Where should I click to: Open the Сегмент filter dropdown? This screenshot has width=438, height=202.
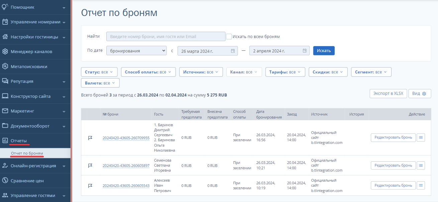click(371, 72)
